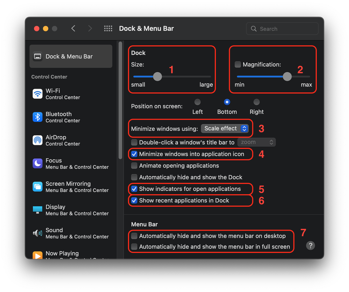Click the Bluetooth icon in sidebar

[37, 117]
